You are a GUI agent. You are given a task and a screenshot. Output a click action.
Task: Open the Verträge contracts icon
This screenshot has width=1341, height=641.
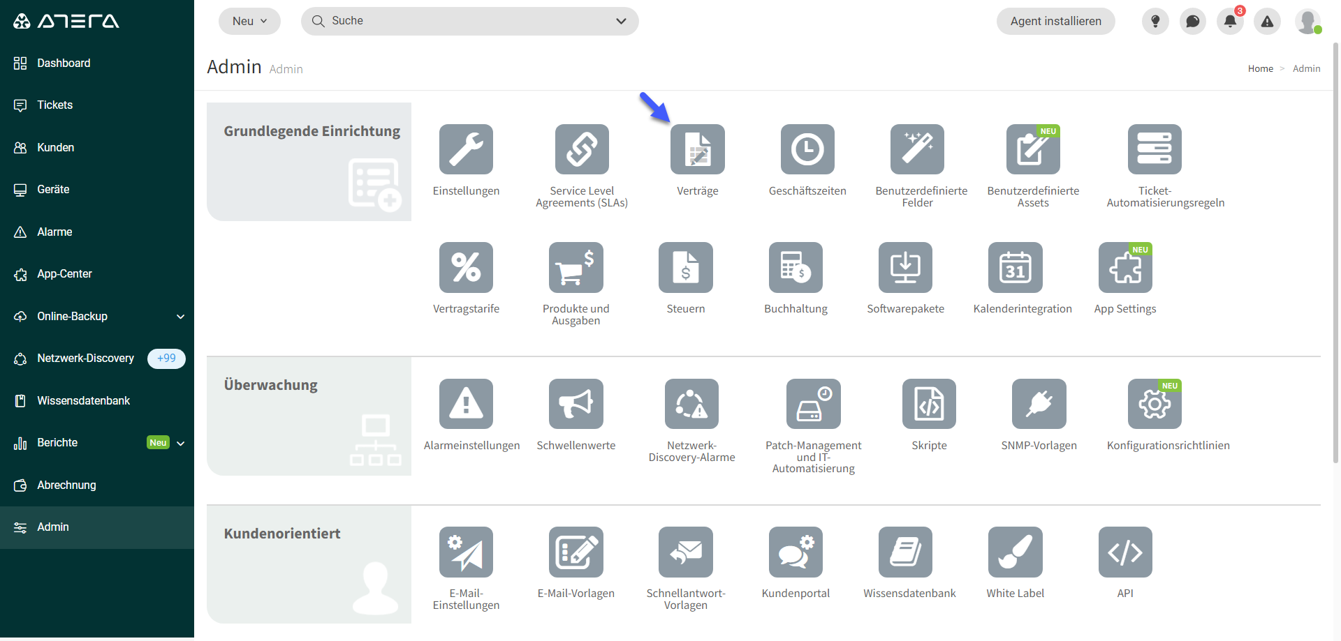pos(698,149)
